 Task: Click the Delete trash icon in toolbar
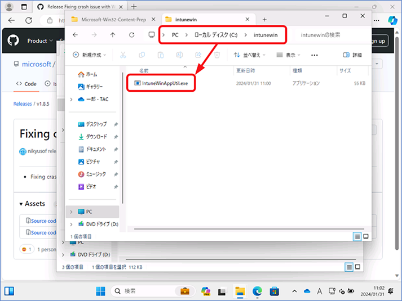pos(217,55)
